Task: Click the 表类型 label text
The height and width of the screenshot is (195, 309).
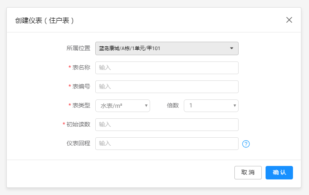Action: pyautogui.click(x=81, y=106)
